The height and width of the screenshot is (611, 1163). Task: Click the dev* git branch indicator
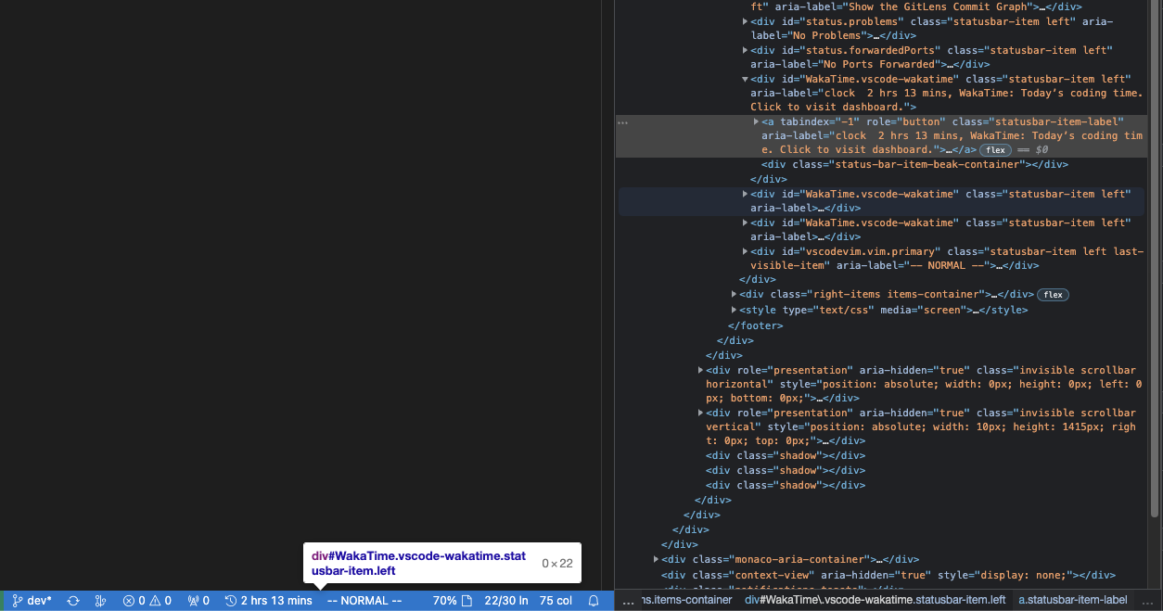coord(32,601)
